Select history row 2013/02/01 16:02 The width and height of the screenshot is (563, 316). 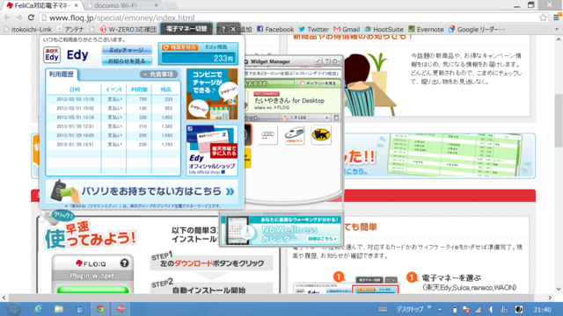pyautogui.click(x=113, y=108)
